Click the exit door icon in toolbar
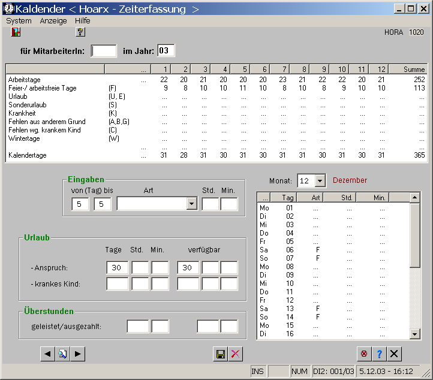This screenshot has width=433, height=380. pos(16,32)
